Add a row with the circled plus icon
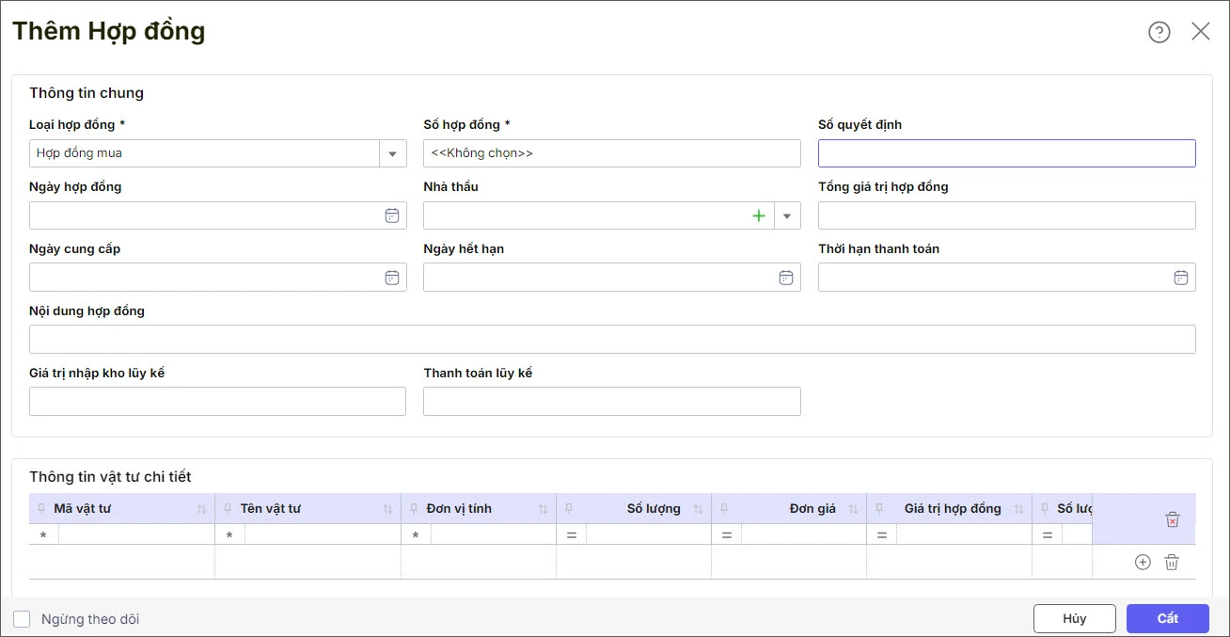The height and width of the screenshot is (637, 1230). [1143, 562]
